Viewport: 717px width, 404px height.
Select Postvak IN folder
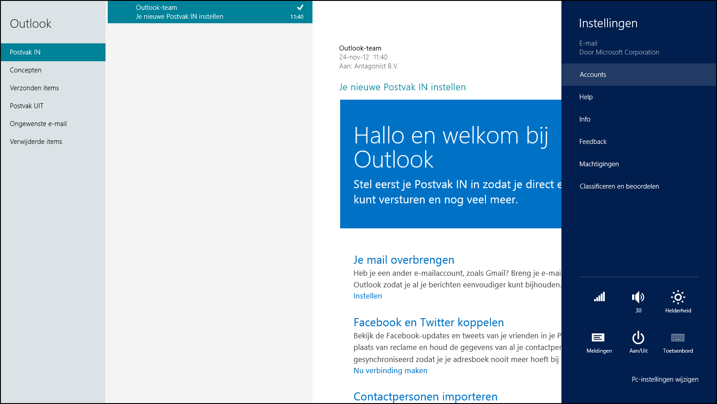(x=53, y=52)
